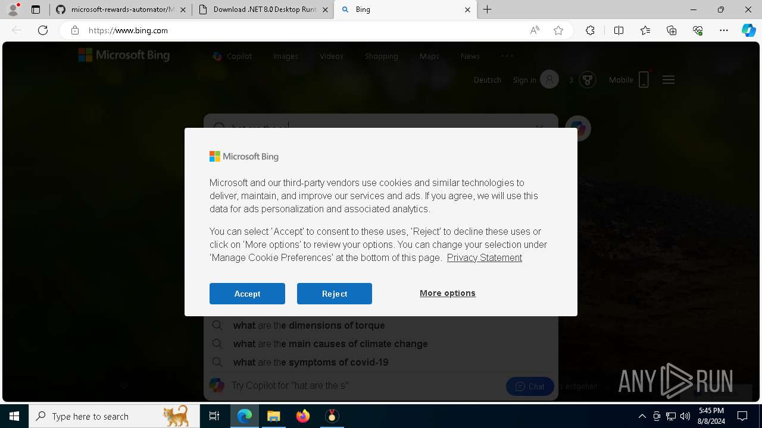The height and width of the screenshot is (428, 762).
Task: Refresh the current page
Action: pos(43,30)
